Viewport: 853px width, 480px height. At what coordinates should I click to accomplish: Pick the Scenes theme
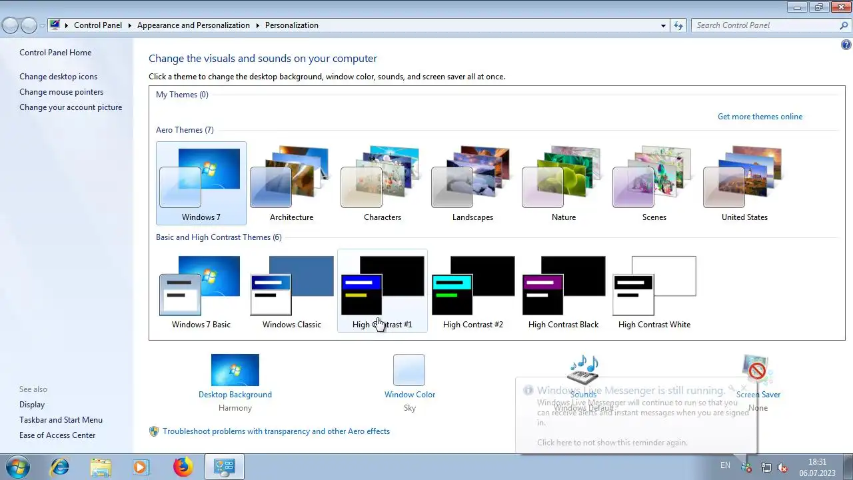click(x=654, y=183)
